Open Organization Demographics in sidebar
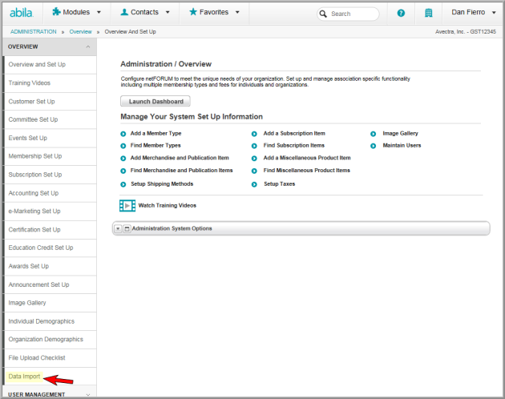Screen dimensions: 505x399 pyautogui.click(x=50, y=340)
